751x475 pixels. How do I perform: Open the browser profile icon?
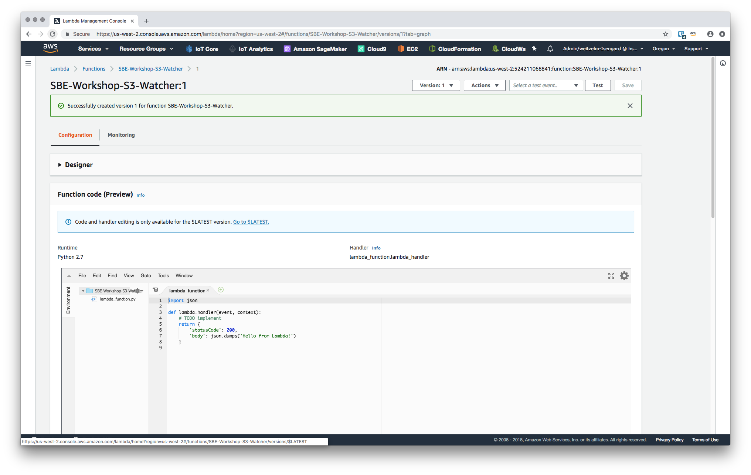pyautogui.click(x=710, y=34)
